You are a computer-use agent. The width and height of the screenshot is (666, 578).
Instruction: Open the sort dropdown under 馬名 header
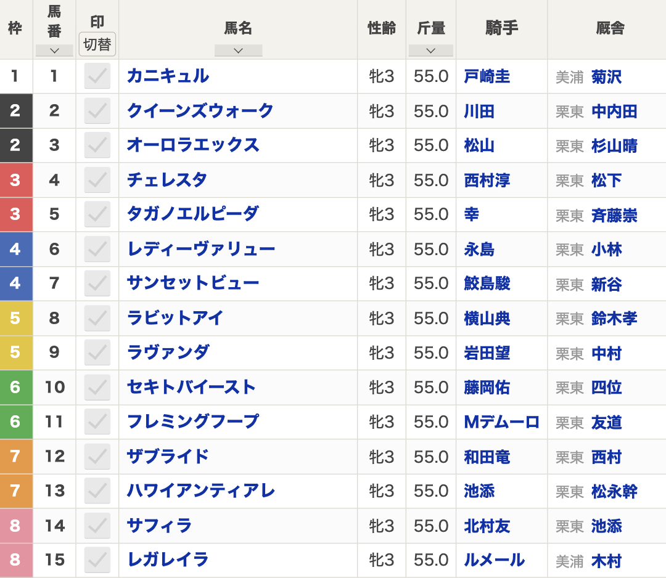coord(238,51)
